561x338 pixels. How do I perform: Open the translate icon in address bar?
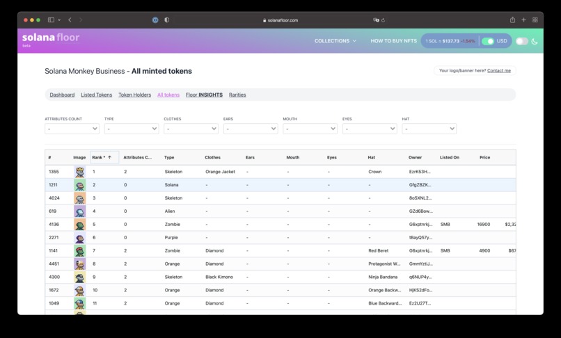click(x=376, y=20)
